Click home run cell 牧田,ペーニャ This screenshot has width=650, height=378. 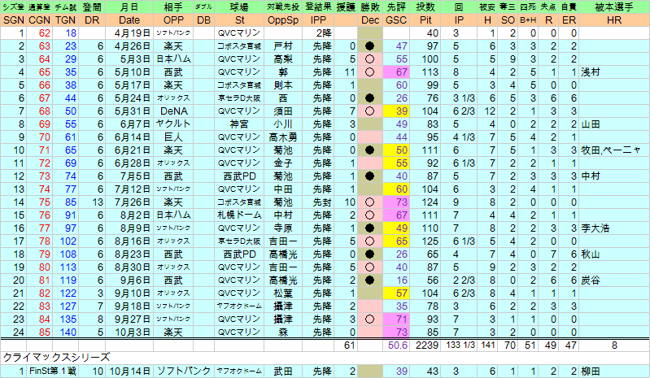click(x=614, y=150)
